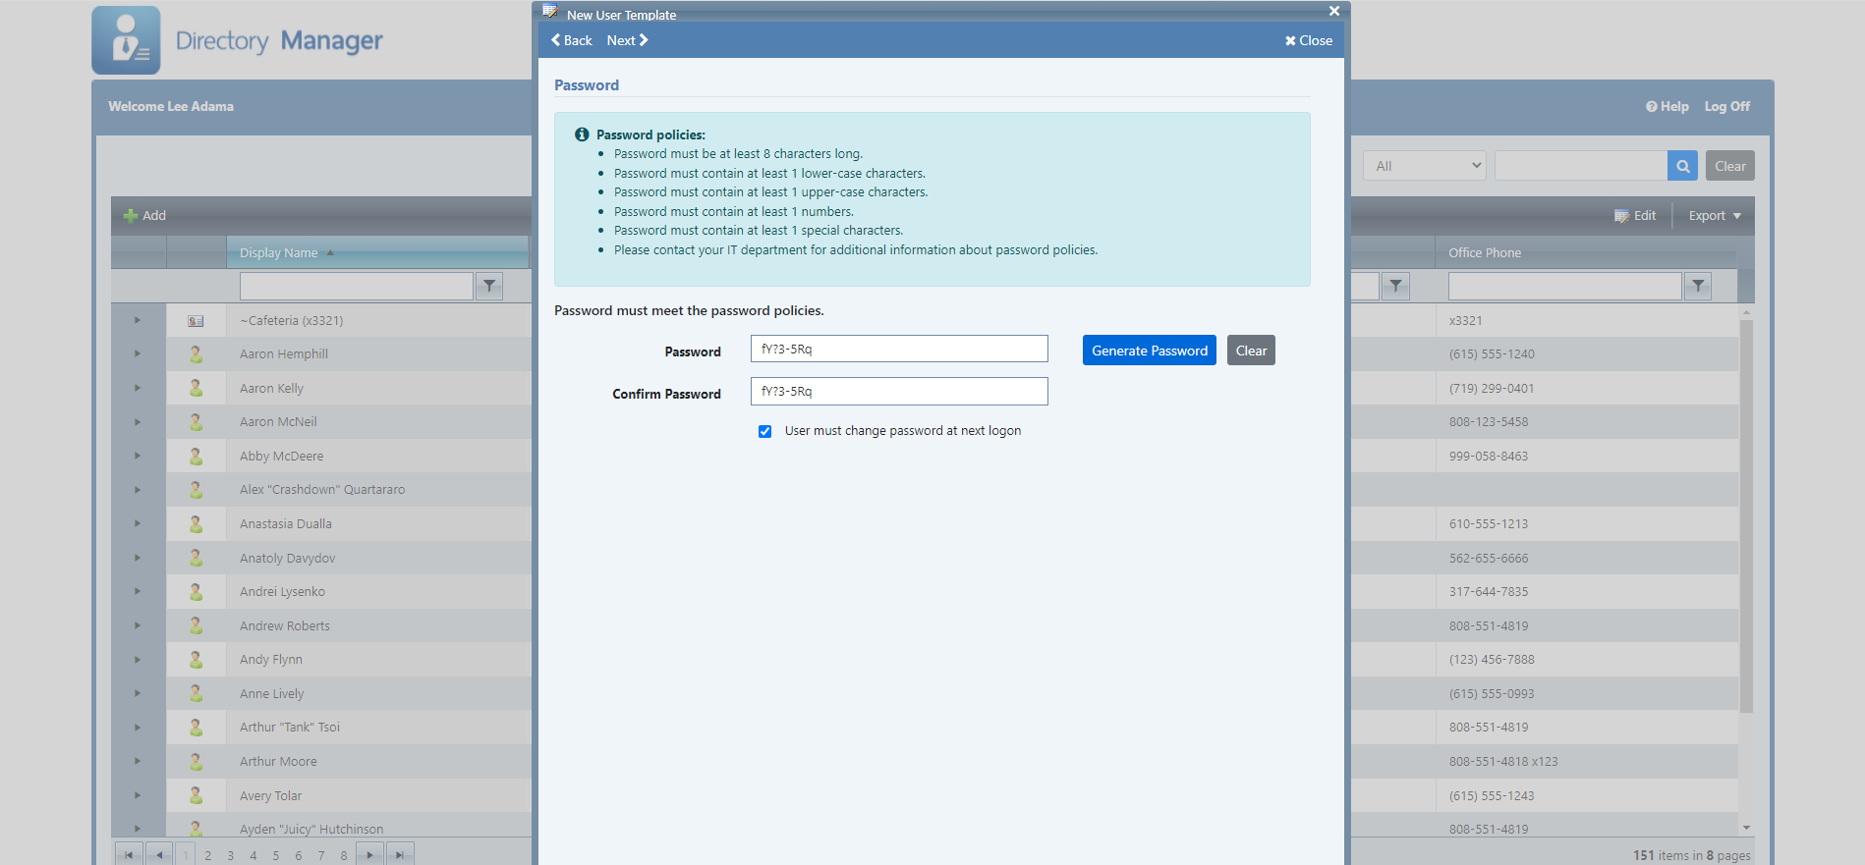Expand the Aaron McNeil row
The width and height of the screenshot is (1865, 865).
coord(138,422)
